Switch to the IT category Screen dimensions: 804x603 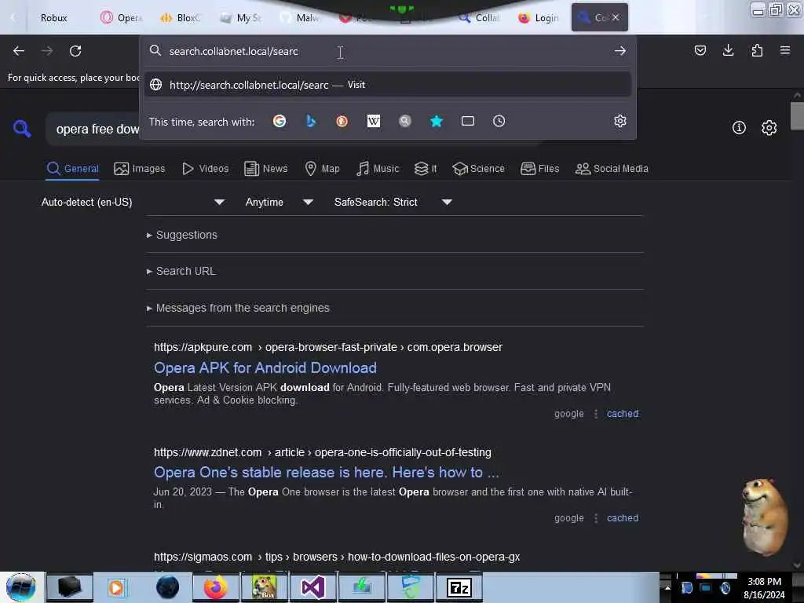426,169
